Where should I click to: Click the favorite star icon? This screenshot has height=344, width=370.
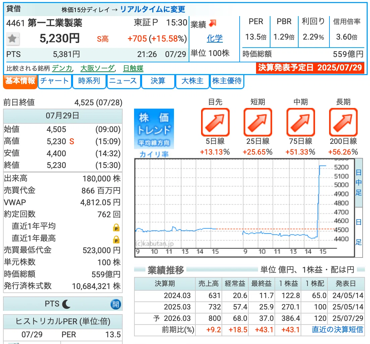[x=12, y=39]
